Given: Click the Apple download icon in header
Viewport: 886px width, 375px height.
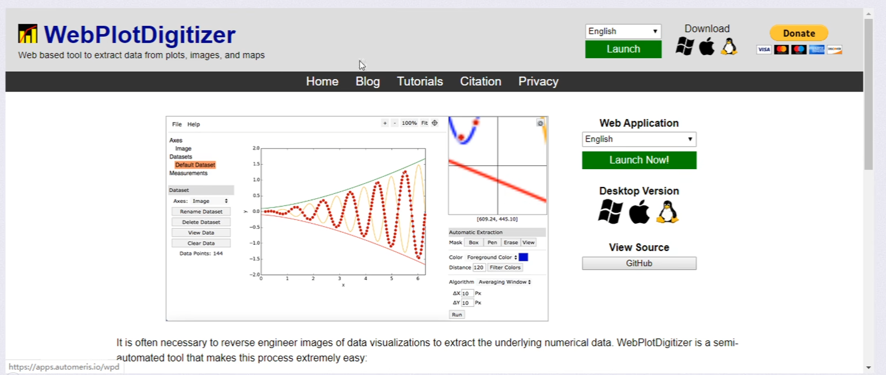Looking at the screenshot, I should [x=707, y=47].
